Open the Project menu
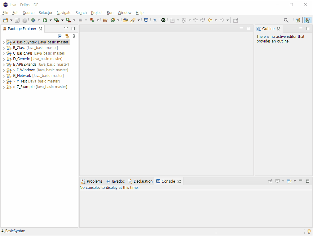Image resolution: width=313 pixels, height=236 pixels. (x=97, y=13)
